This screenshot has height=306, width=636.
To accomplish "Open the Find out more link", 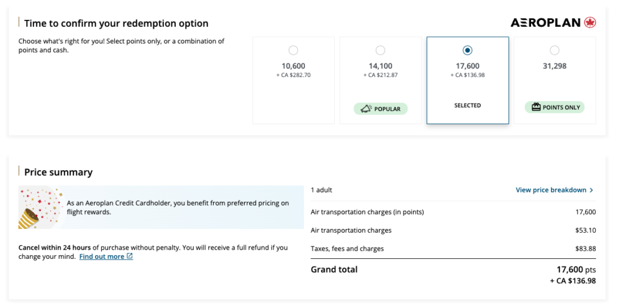I will click(101, 256).
